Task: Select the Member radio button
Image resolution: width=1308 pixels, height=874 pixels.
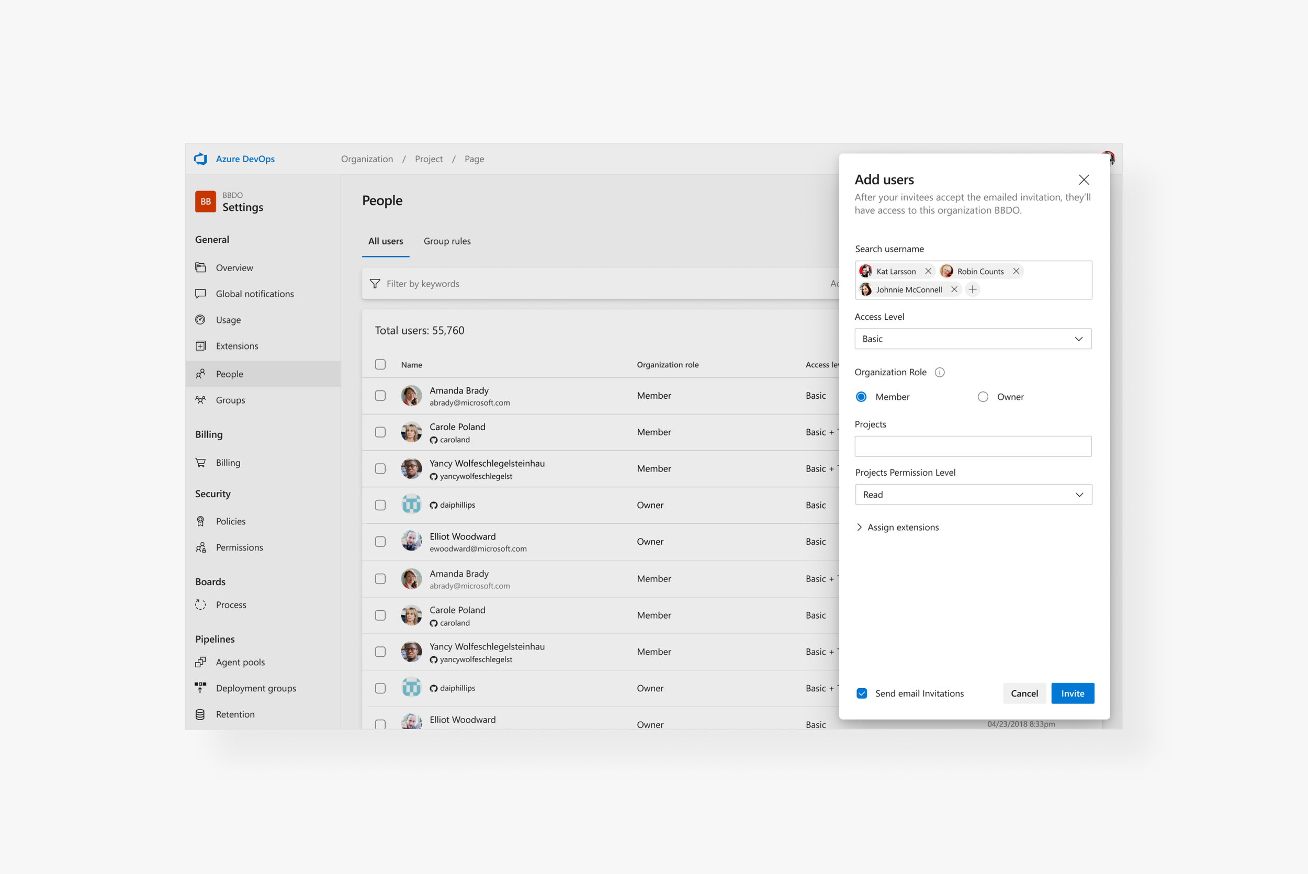Action: click(x=861, y=397)
